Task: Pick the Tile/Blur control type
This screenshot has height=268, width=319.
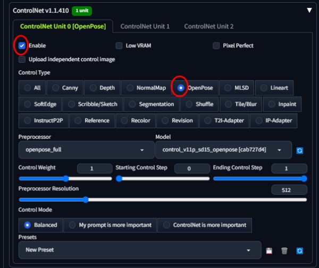Action: tap(241, 104)
